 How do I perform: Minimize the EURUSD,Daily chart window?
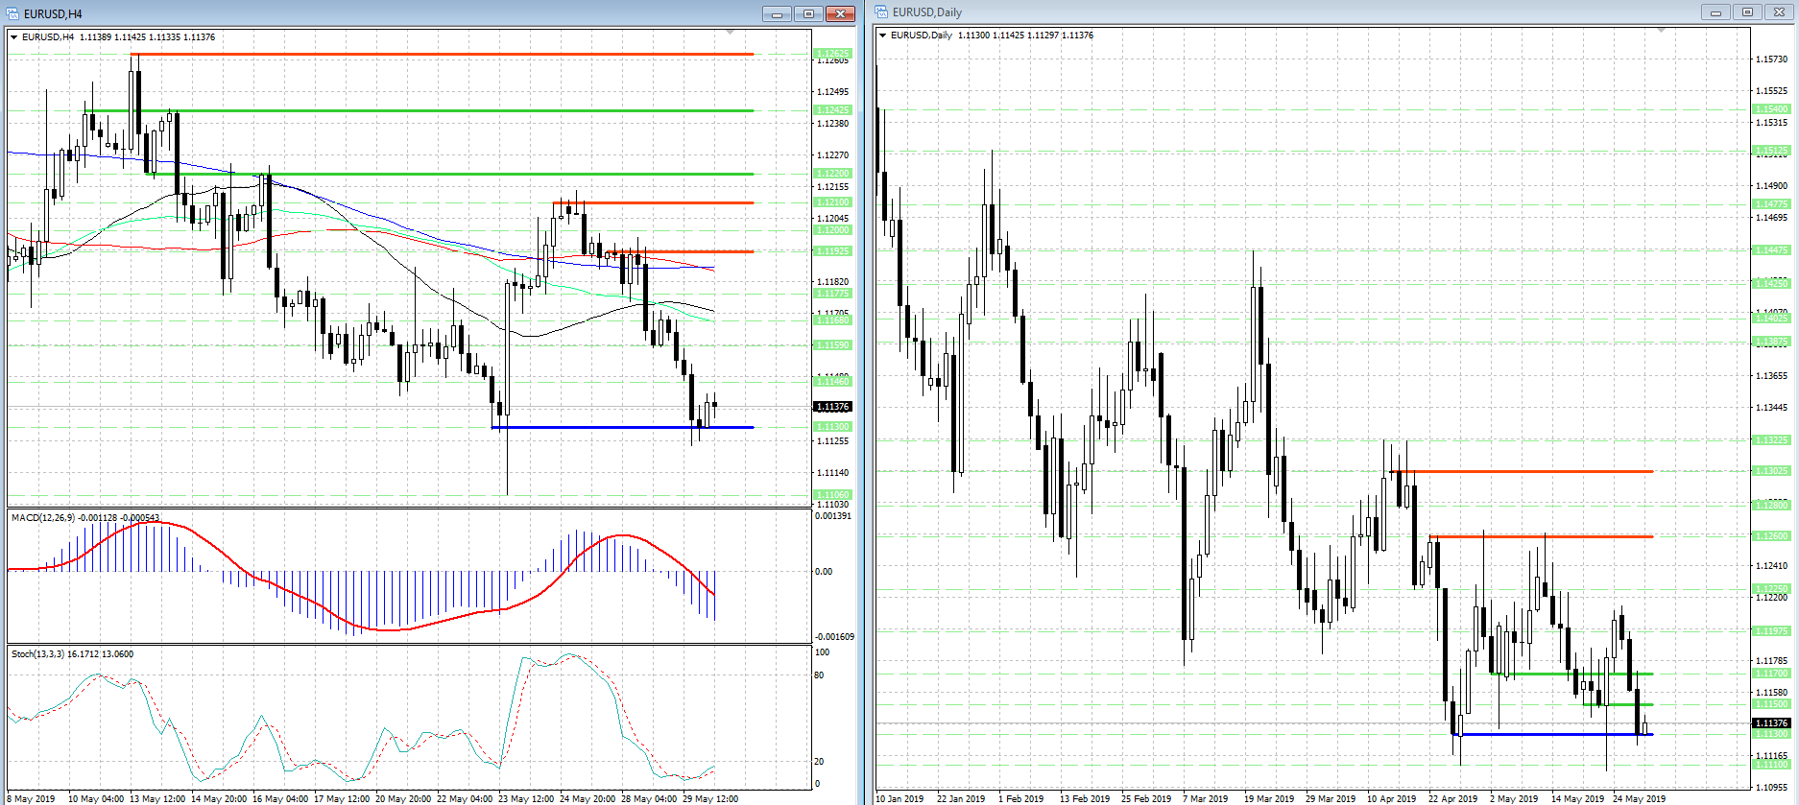point(1715,12)
